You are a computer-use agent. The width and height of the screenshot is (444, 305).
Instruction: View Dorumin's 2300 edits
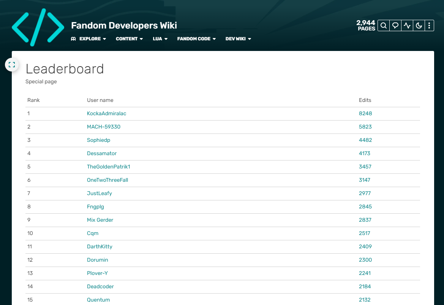pyautogui.click(x=365, y=260)
